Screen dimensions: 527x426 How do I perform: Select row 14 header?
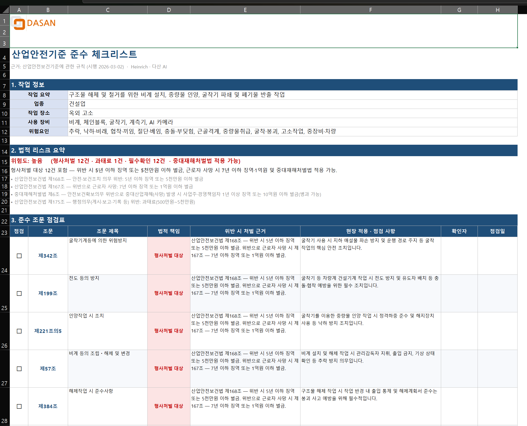[x=5, y=150]
